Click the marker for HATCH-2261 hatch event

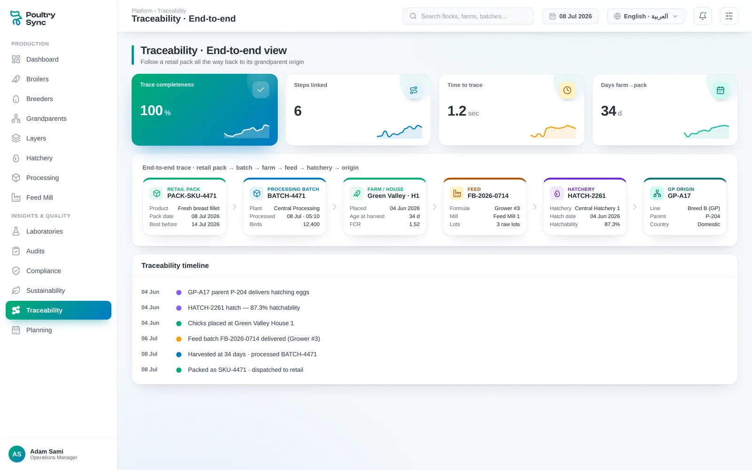(179, 308)
